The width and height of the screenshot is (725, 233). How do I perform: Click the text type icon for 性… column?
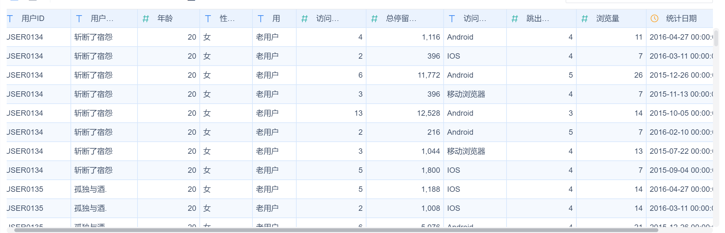pyautogui.click(x=208, y=19)
